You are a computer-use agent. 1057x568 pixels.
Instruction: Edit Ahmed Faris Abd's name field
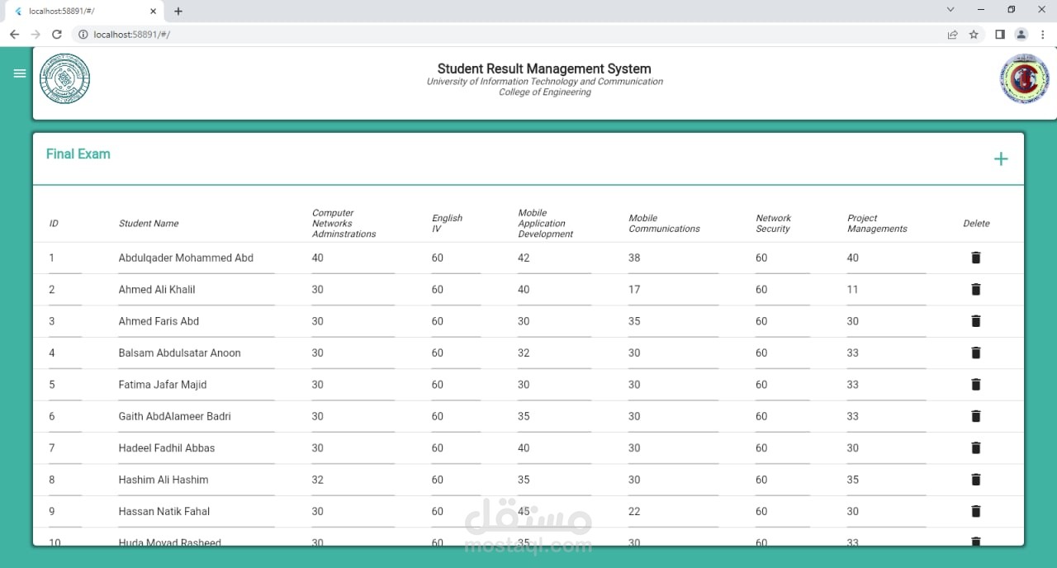(195, 321)
